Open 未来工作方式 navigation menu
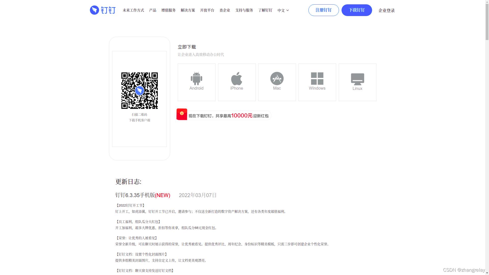The height and width of the screenshot is (275, 489). (133, 10)
